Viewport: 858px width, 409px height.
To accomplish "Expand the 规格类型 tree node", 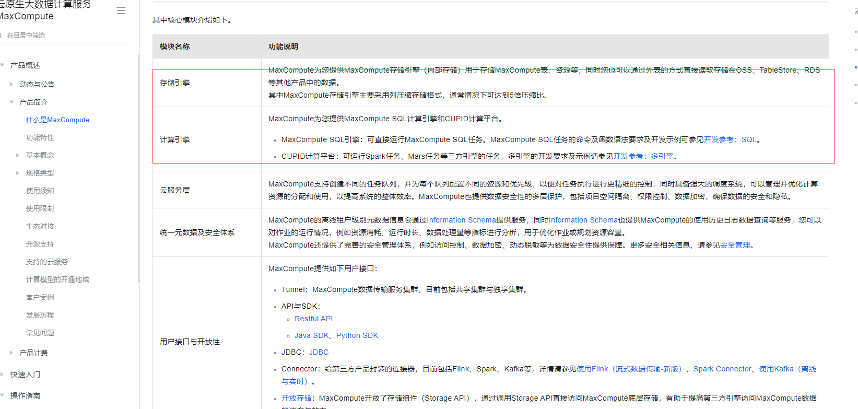I will [17, 173].
